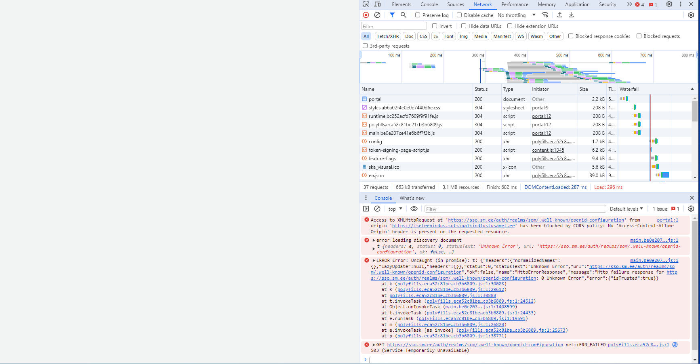Stop recording network log
The image size is (700, 364).
(366, 15)
